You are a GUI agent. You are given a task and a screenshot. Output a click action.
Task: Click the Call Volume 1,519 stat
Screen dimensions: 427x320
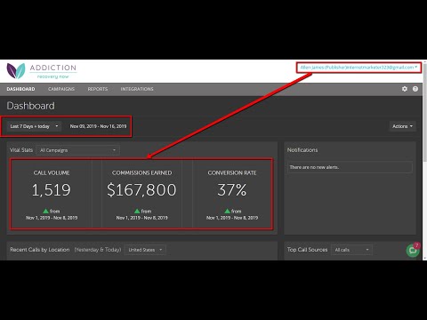click(x=52, y=190)
